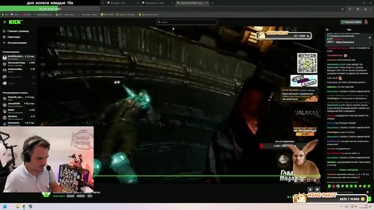Open the Olivialive recommended channel
This screenshot has height=210, width=374.
[19, 118]
